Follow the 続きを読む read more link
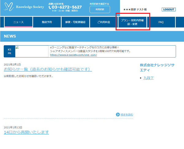The image size is (184, 149). point(127,114)
